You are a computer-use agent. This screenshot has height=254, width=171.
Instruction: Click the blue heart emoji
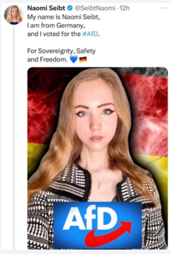tap(74, 59)
